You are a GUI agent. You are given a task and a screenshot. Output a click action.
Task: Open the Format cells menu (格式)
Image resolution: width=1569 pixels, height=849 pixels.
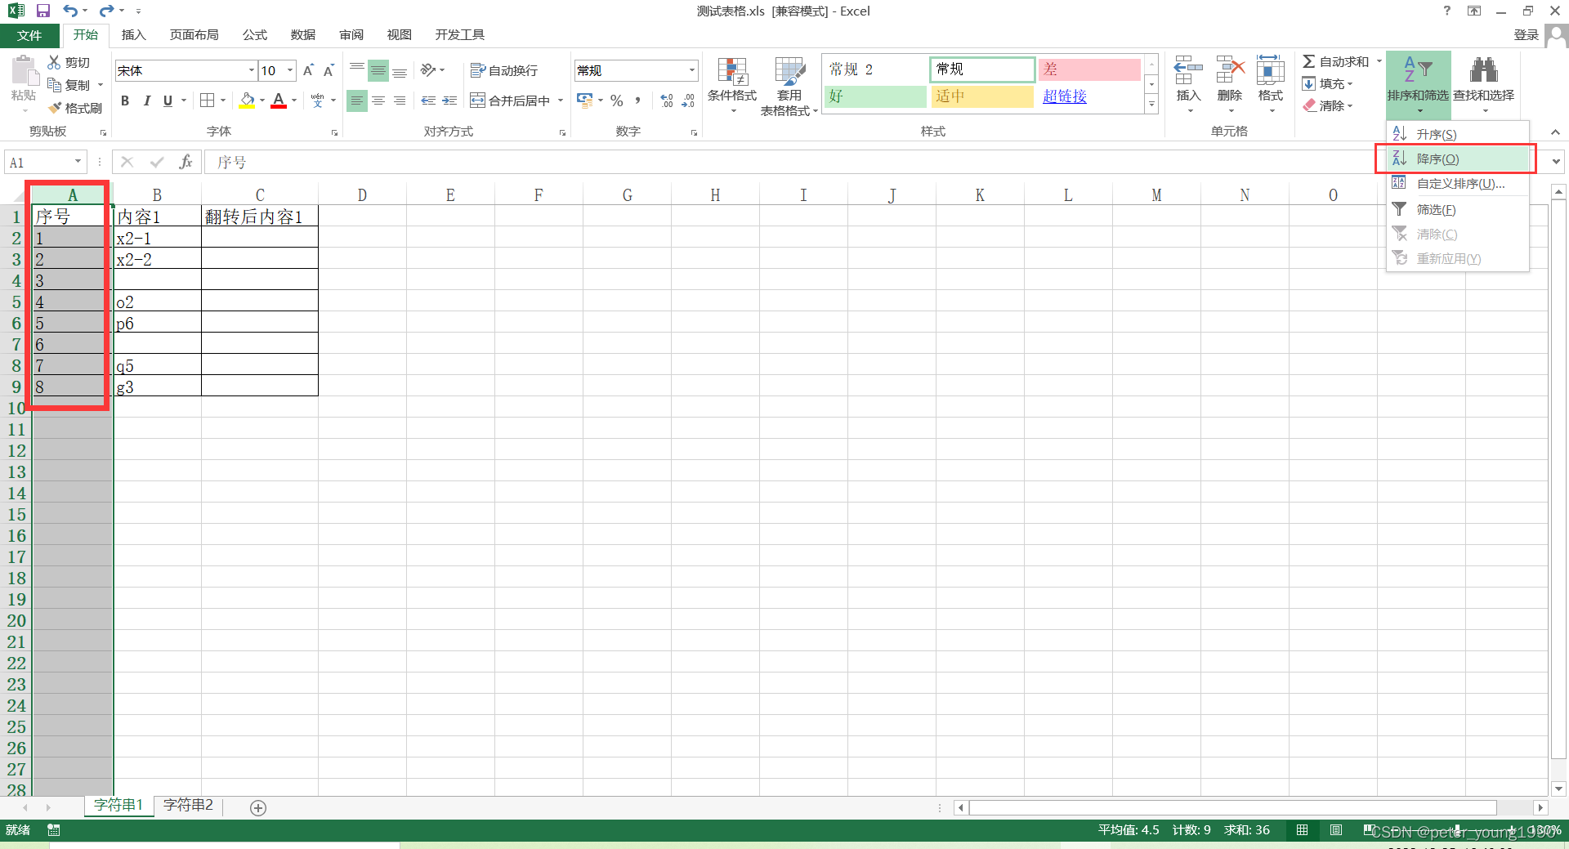tap(1271, 84)
